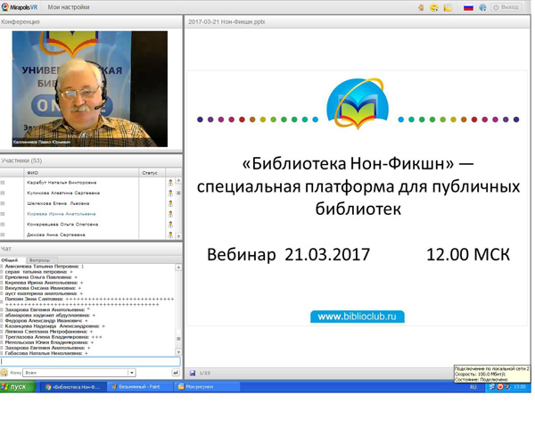This screenshot has width=535, height=428.
Task: Select participant Шелехова Елена Львовна
Action: (58, 203)
